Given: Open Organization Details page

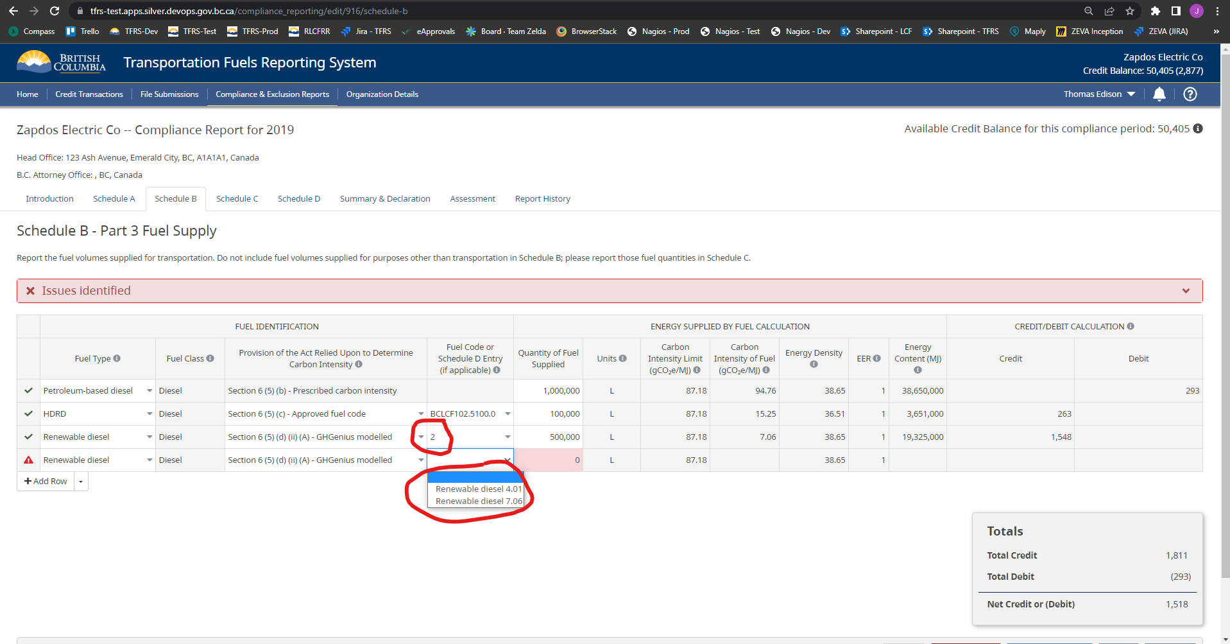Looking at the screenshot, I should 382,94.
